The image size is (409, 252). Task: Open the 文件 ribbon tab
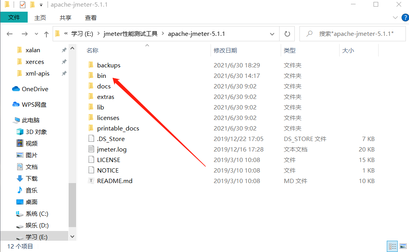click(14, 18)
